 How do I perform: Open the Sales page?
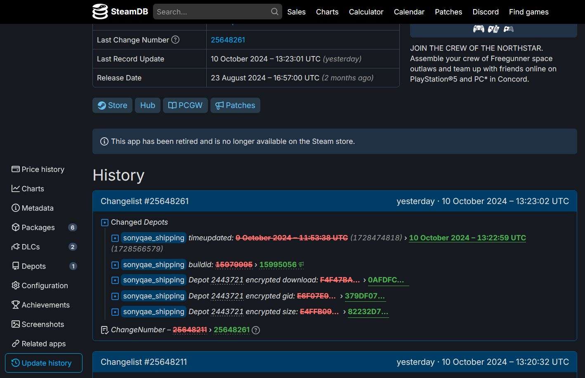(x=296, y=12)
